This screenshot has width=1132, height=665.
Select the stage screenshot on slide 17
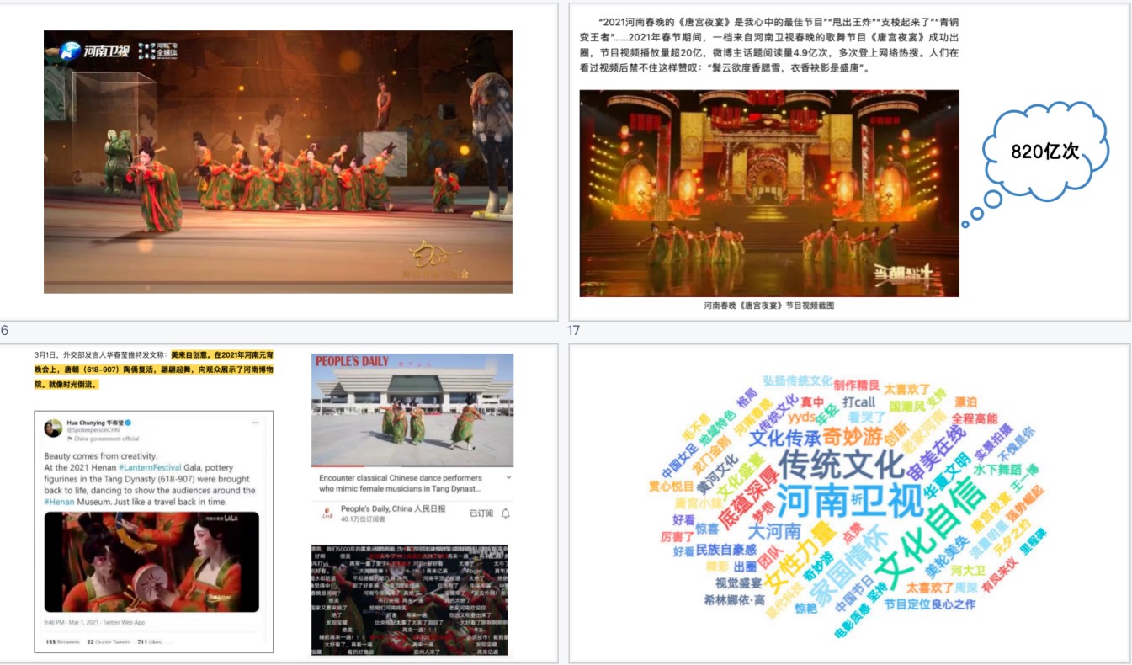point(768,193)
